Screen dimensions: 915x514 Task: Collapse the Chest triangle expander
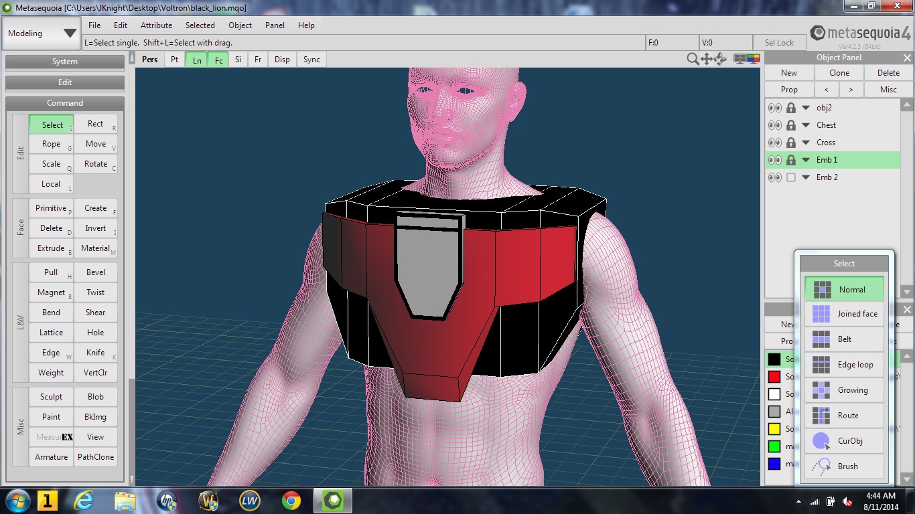[x=806, y=125]
